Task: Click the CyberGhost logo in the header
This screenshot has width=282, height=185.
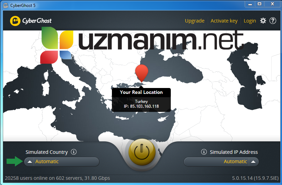Action: [x=31, y=21]
